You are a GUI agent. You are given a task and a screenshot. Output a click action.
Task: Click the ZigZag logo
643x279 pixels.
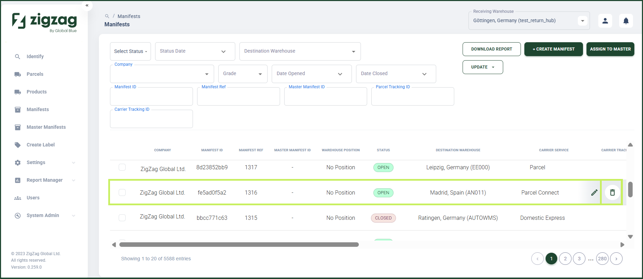point(44,22)
